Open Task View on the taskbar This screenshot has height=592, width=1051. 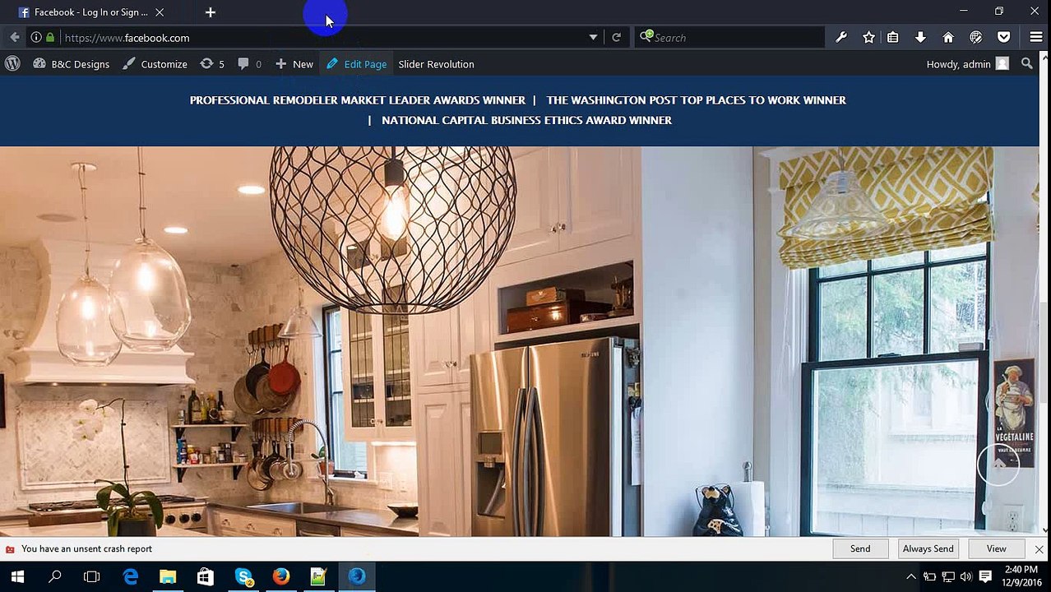point(92,576)
